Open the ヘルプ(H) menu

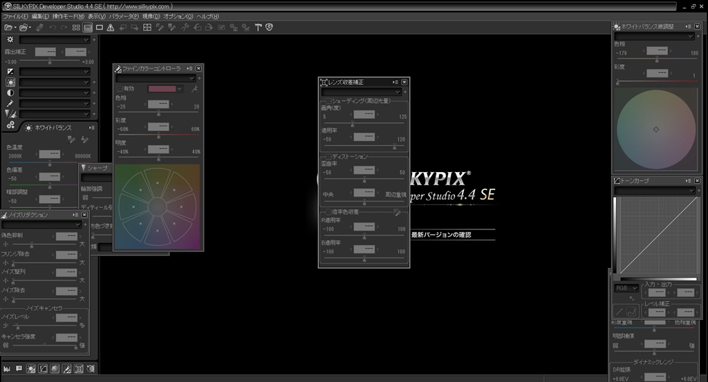click(x=207, y=17)
